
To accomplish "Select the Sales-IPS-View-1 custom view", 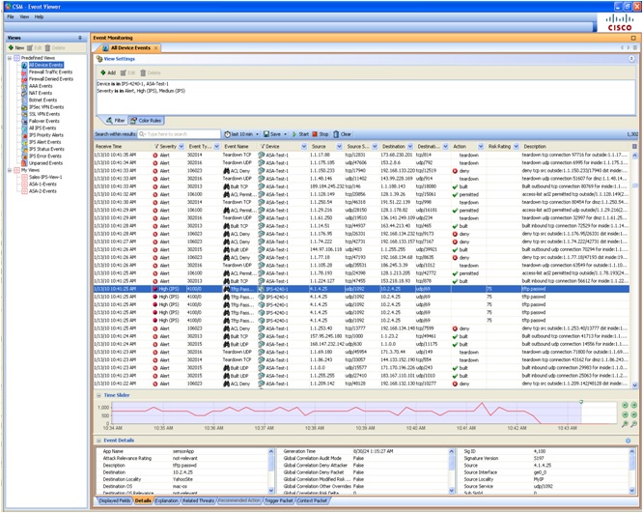I will 45,177.
